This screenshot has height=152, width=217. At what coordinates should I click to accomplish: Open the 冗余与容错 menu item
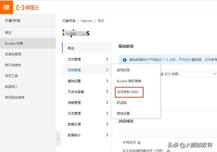[x=87, y=92]
